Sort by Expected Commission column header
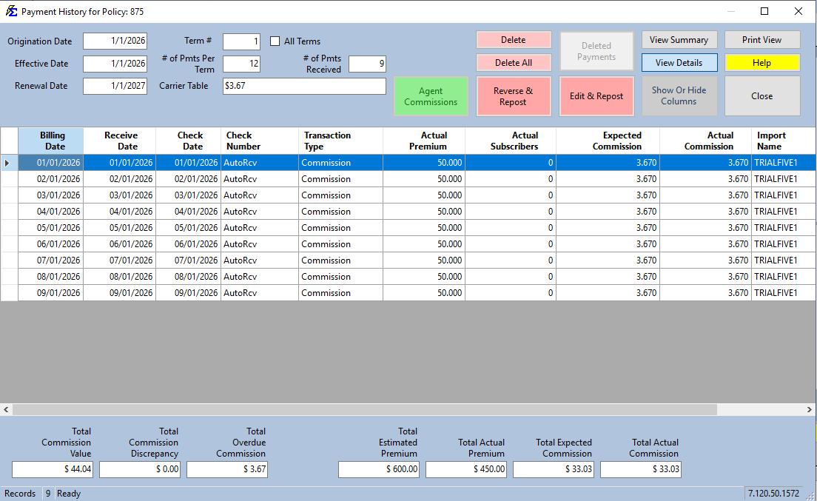The height and width of the screenshot is (501, 817). pyautogui.click(x=608, y=141)
